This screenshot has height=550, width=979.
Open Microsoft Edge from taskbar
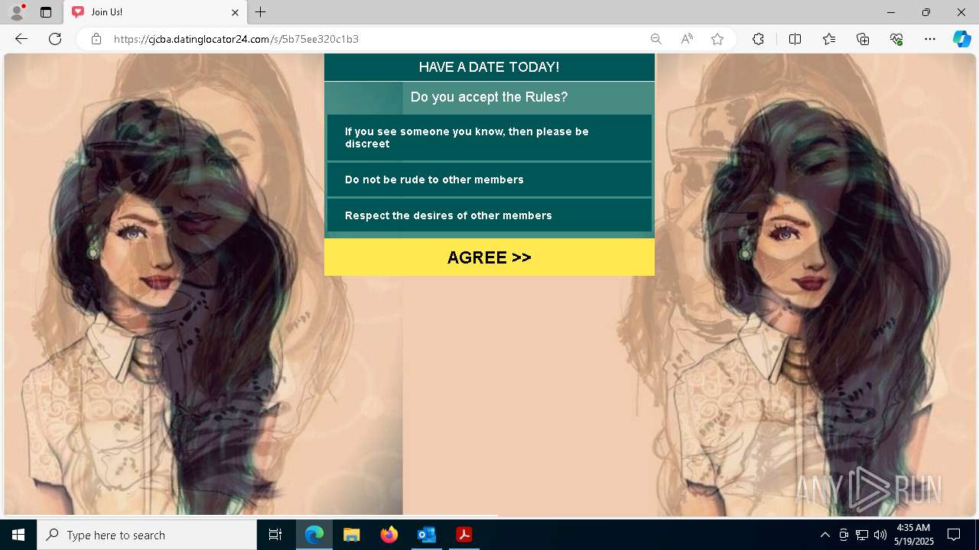[x=314, y=535]
